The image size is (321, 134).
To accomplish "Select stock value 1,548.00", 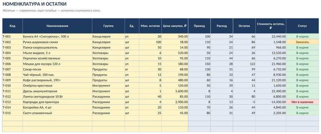I will [x=271, y=42].
